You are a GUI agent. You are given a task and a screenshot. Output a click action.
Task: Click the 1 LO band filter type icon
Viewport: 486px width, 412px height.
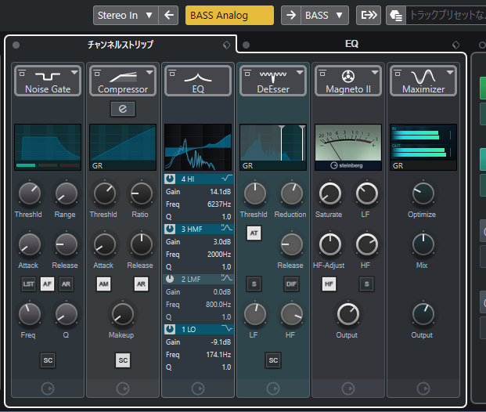tap(227, 328)
